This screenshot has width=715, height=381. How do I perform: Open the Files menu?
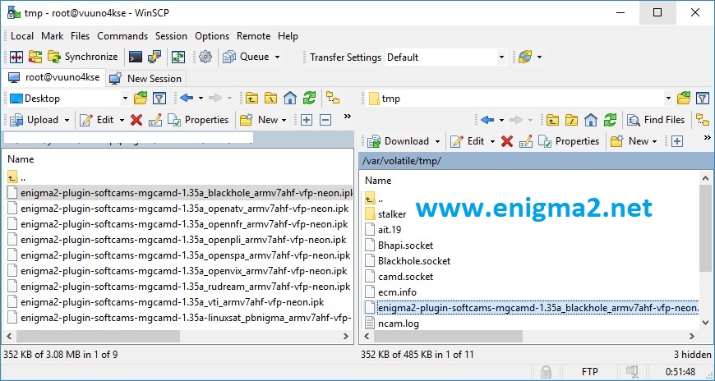click(x=81, y=36)
